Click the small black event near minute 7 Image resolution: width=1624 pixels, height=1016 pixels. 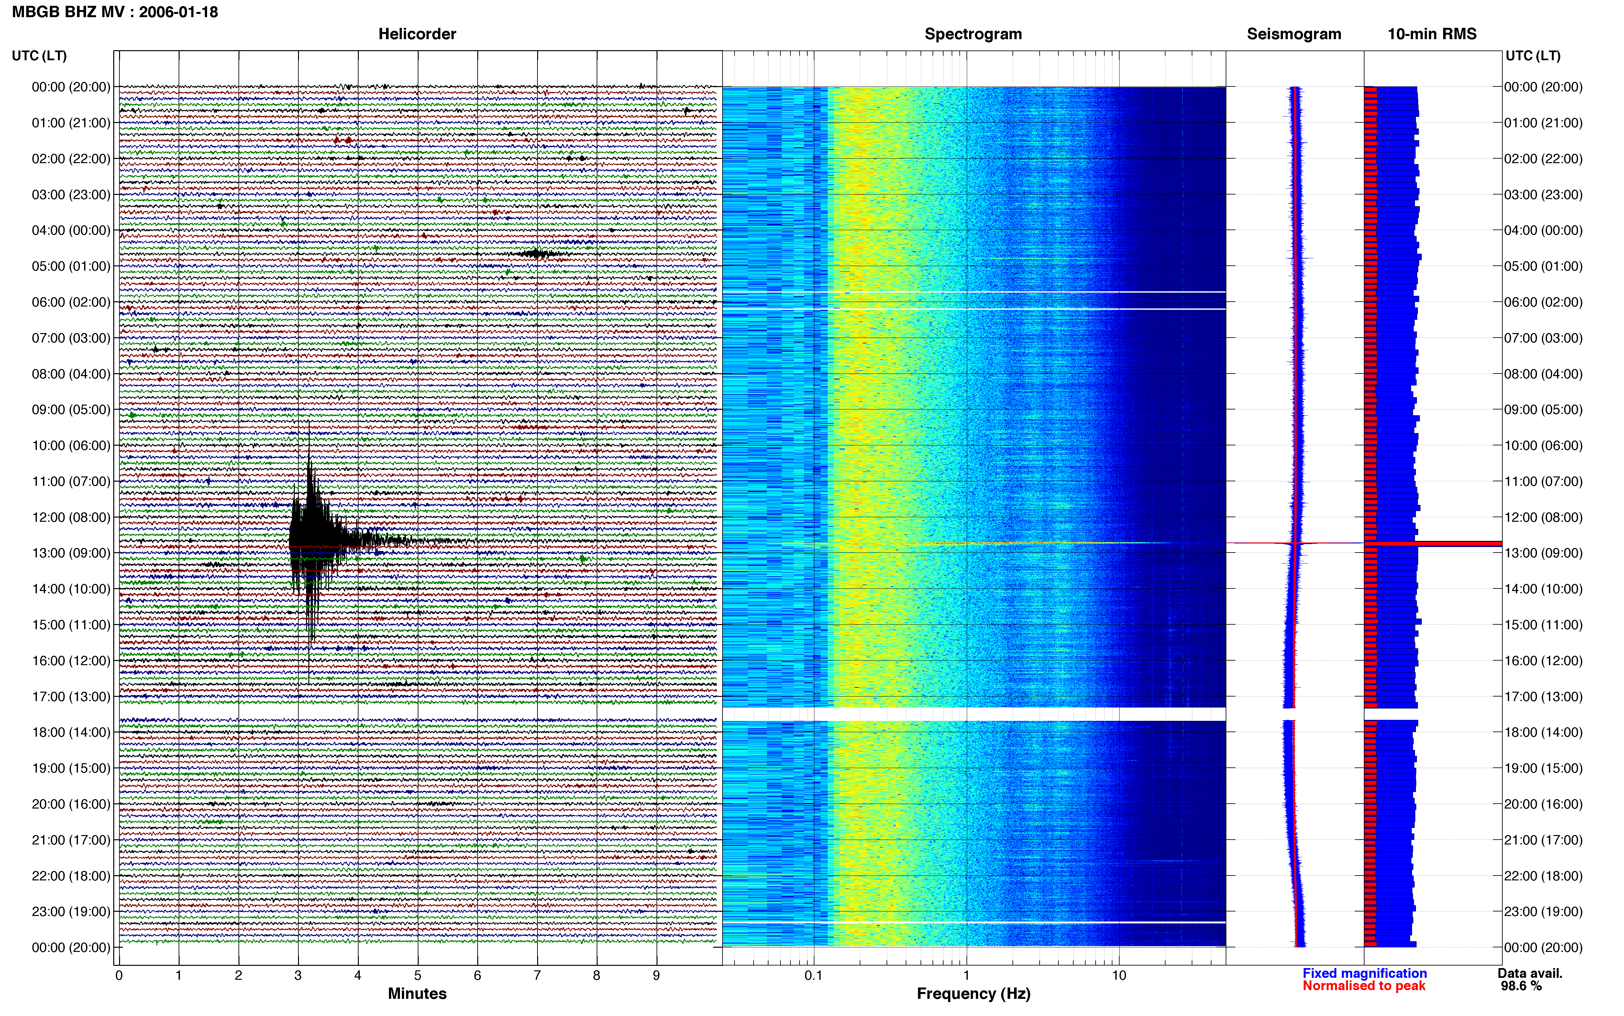click(536, 253)
